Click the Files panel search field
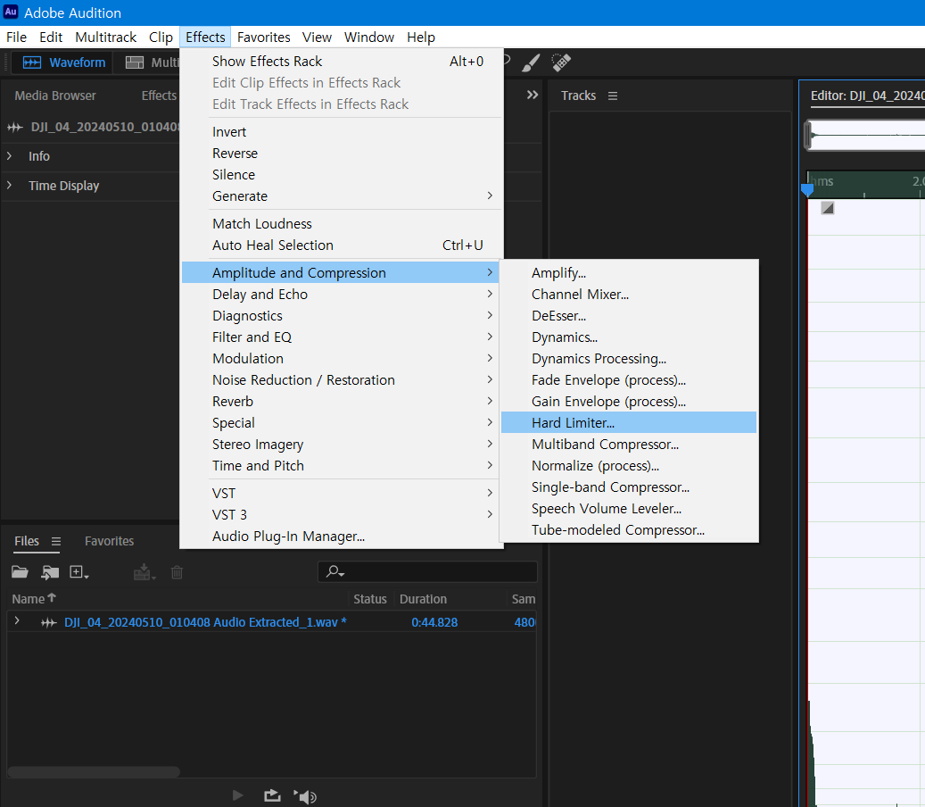The width and height of the screenshot is (925, 807). point(427,571)
